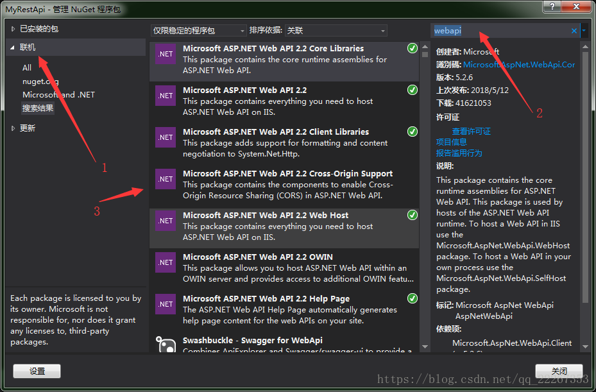This screenshot has width=596, height=392.
Task: Expand the 更新 node
Action: point(13,128)
